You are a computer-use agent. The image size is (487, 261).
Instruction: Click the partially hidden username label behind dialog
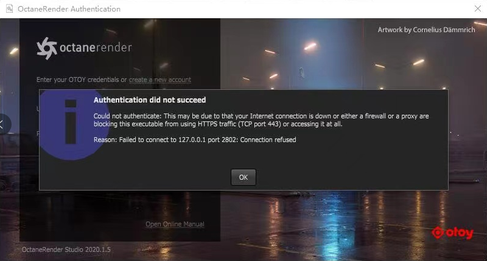click(x=38, y=109)
